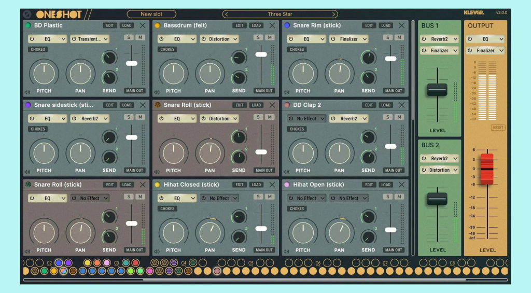Click the speaker icon in Snare Rim slot
The width and height of the screenshot is (531, 293).
(x=286, y=93)
